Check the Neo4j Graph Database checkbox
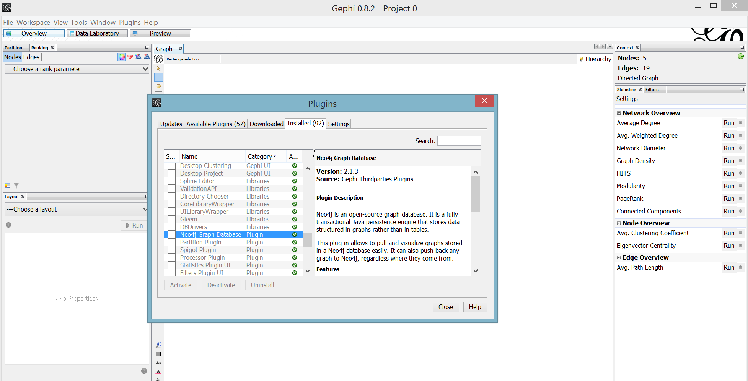The width and height of the screenshot is (748, 381). [x=172, y=235]
